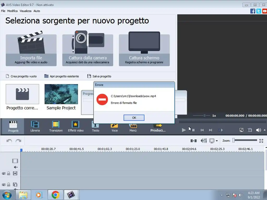Image resolution: width=267 pixels, height=200 pixels.
Task: Open the Modifica menu
Action: click(x=13, y=11)
